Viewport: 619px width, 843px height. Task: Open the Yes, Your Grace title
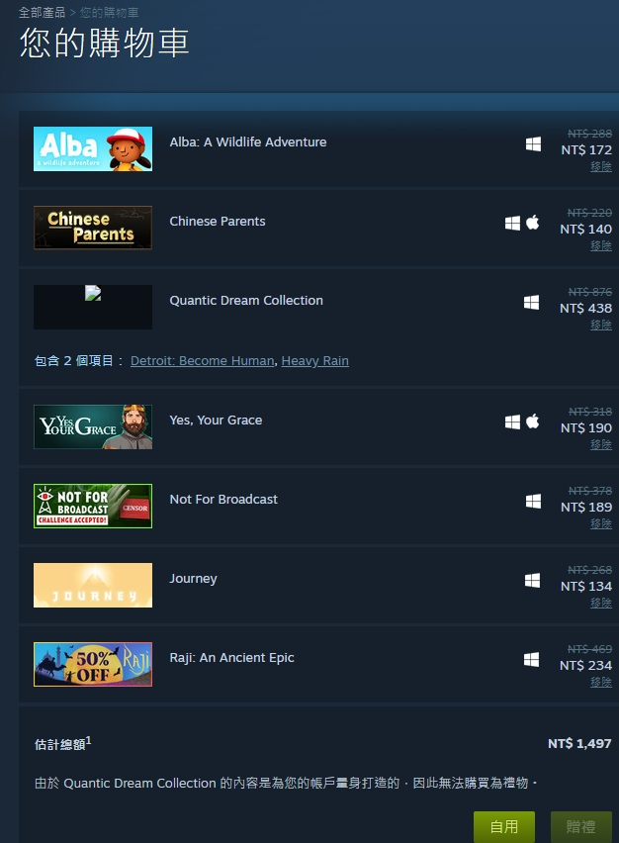click(x=216, y=420)
